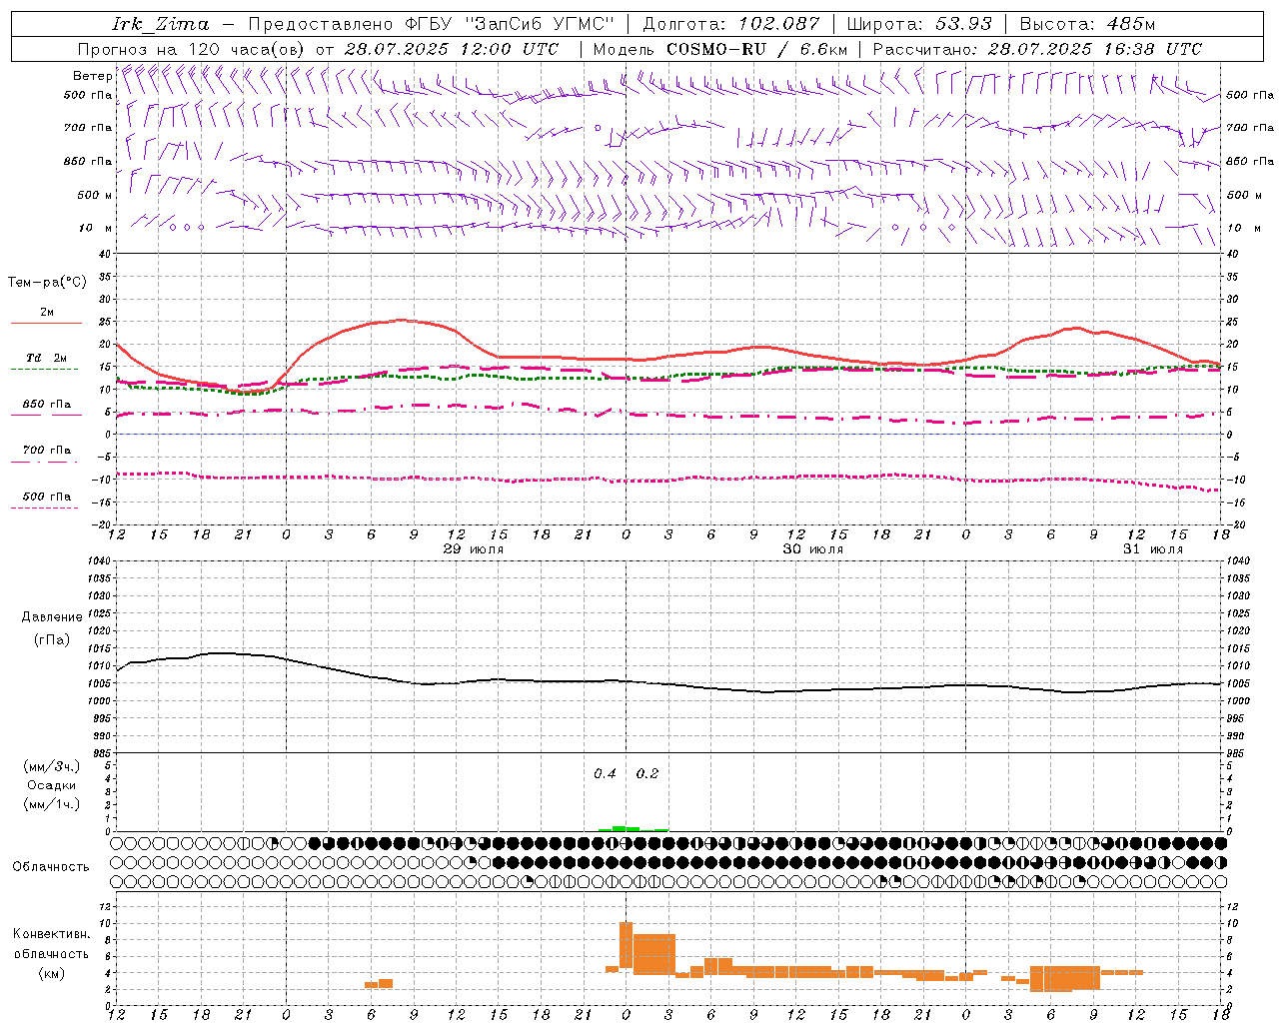This screenshot has height=1023, width=1279.
Task: Click the (мм/3ч.) precipitation unit label
Action: pyautogui.click(x=52, y=766)
